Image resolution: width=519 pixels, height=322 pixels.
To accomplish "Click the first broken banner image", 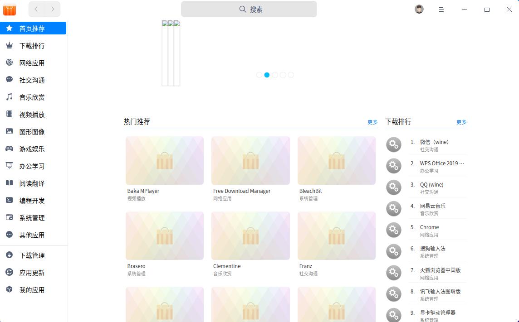I will (x=165, y=53).
